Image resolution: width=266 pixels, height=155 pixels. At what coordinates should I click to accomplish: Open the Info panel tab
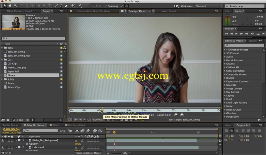[227, 11]
